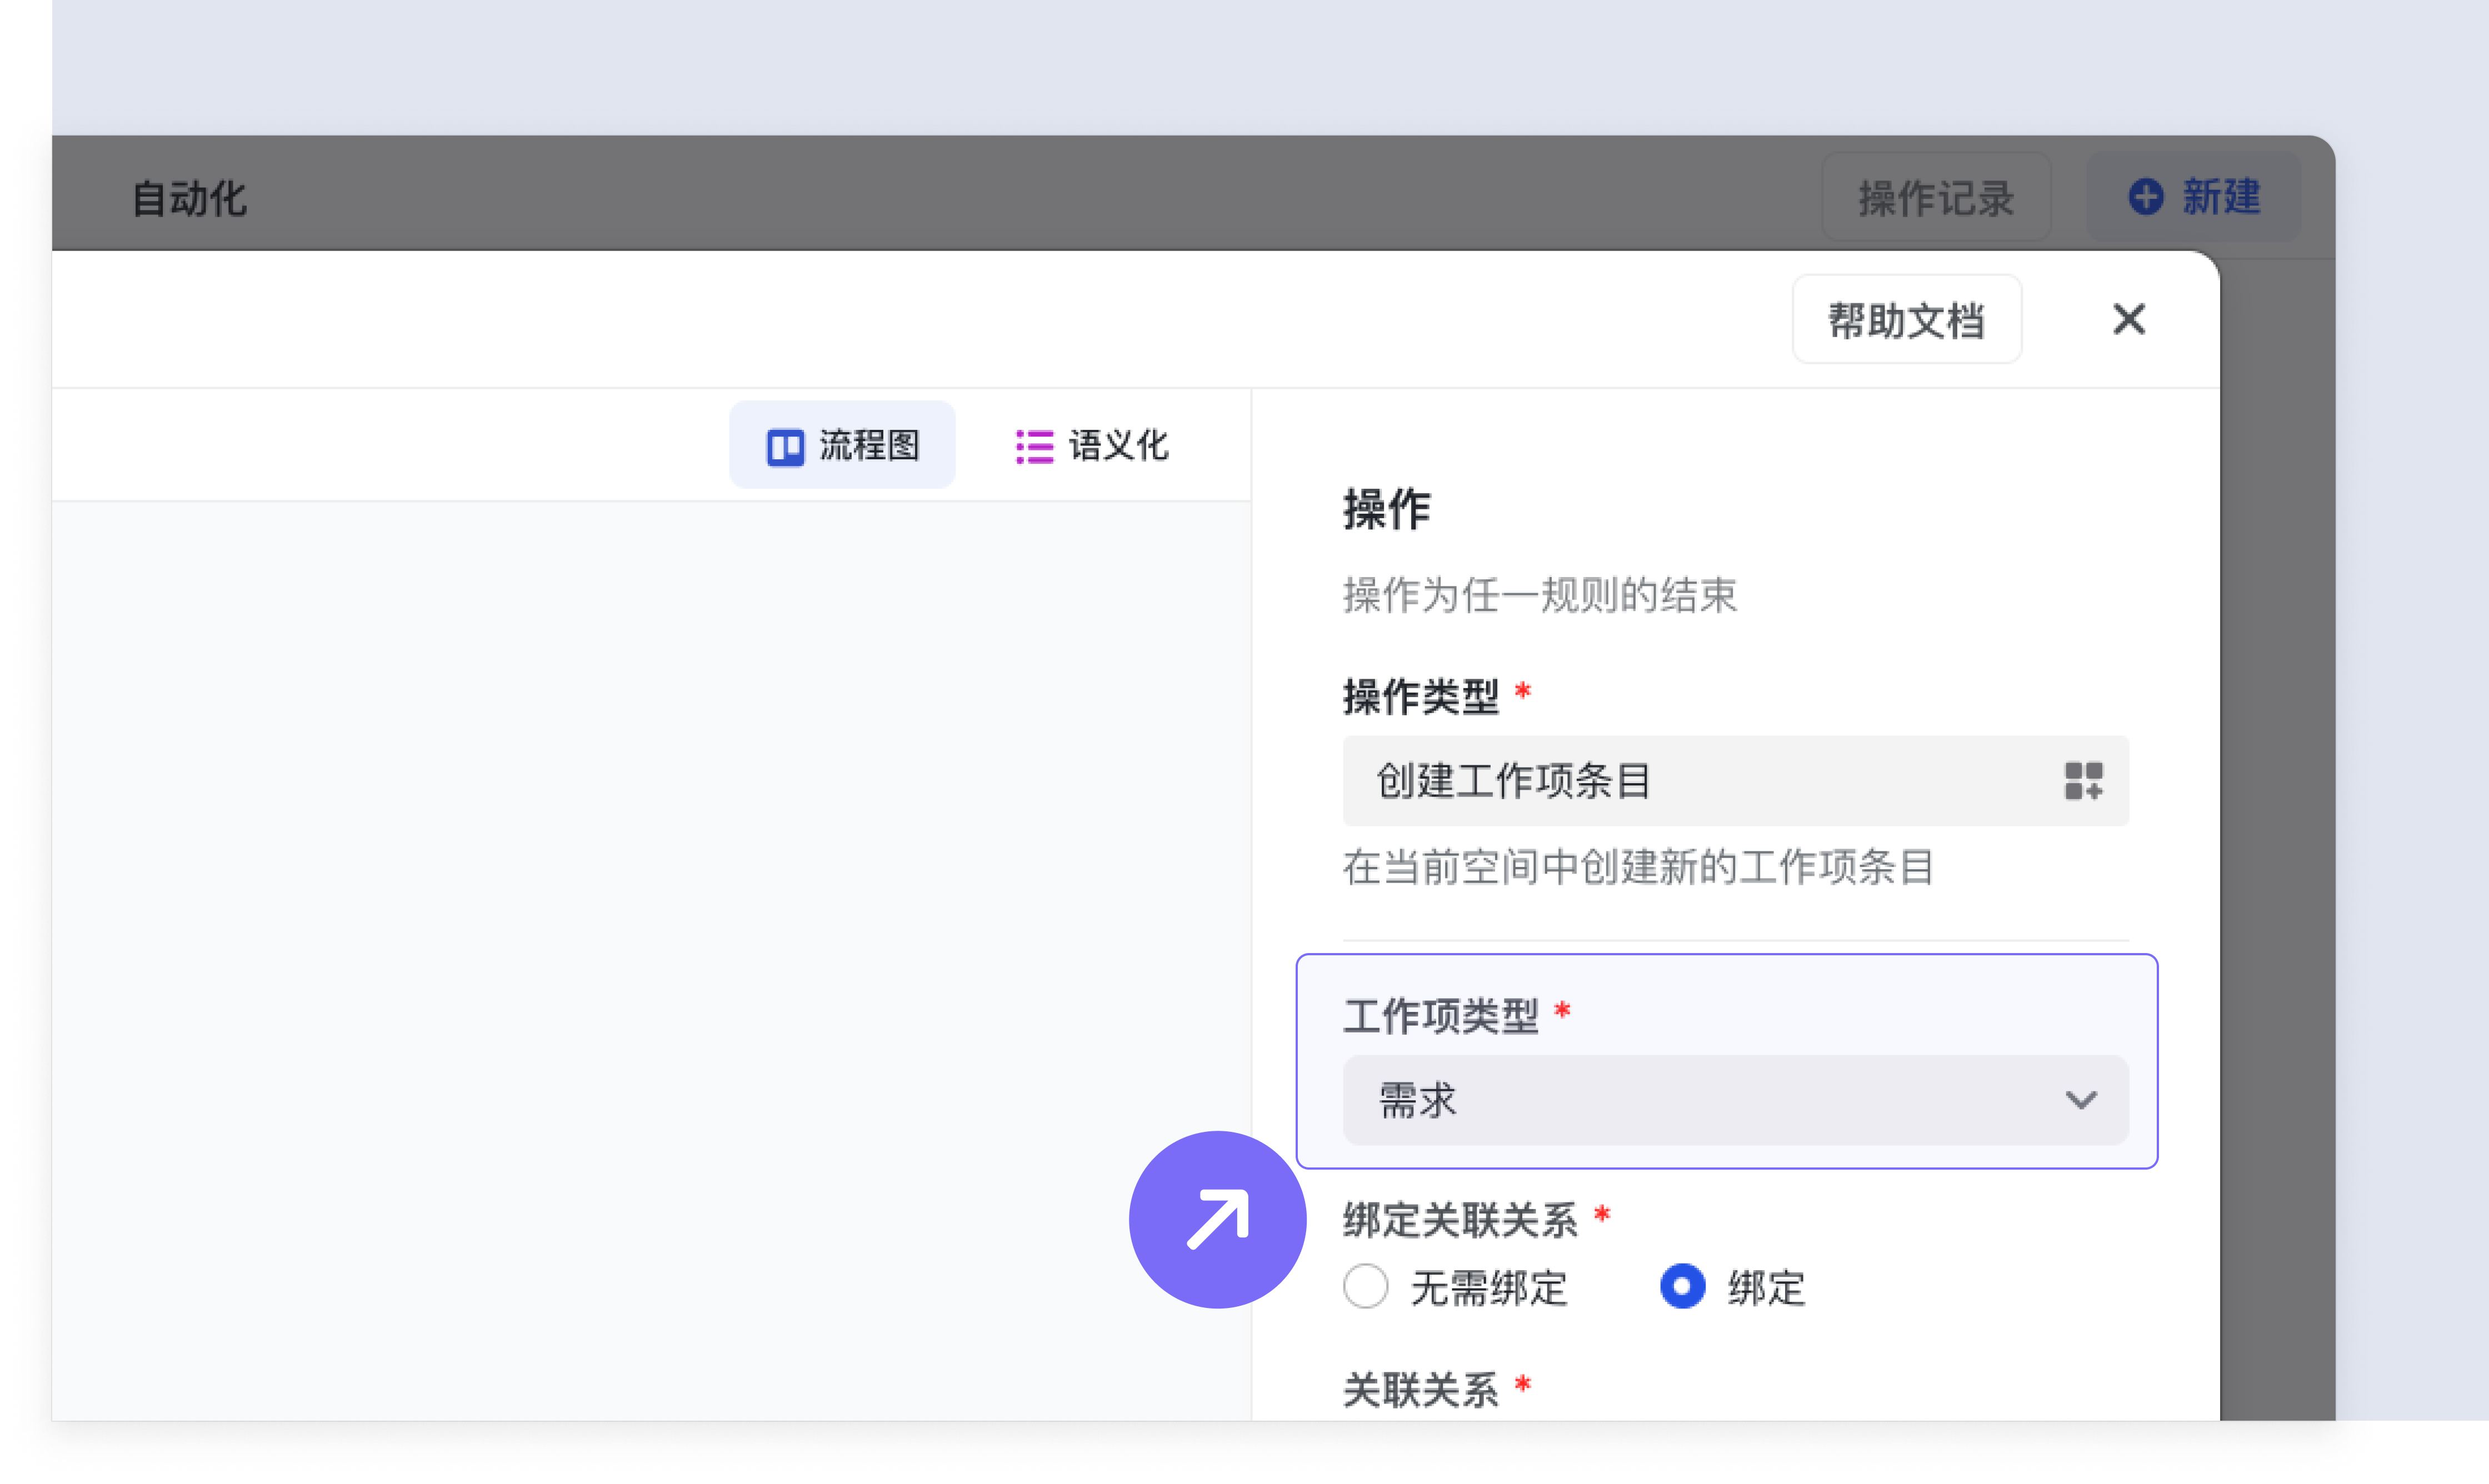Expand the 工作项类型 dropdown showing 需求

point(1735,1100)
